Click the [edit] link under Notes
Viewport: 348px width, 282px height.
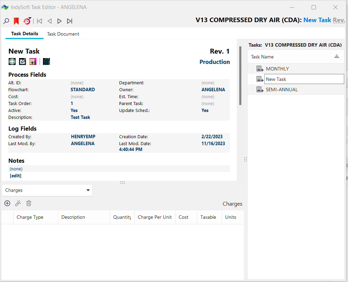tap(16, 176)
